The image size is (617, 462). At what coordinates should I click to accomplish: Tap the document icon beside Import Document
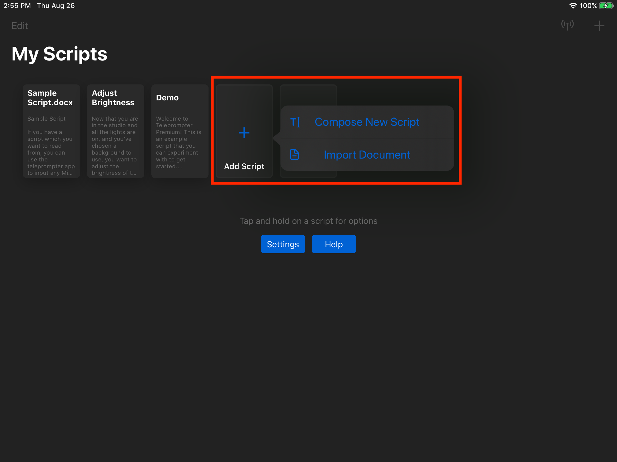[x=295, y=155]
